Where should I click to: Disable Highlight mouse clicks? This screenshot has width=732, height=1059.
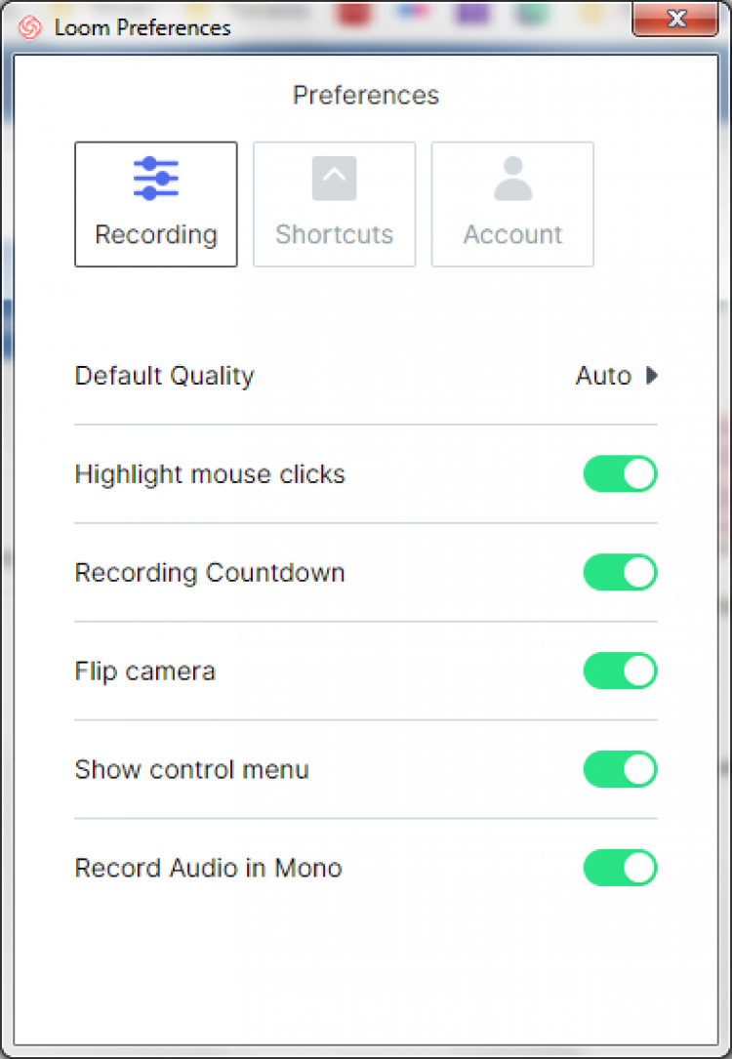pyautogui.click(x=620, y=474)
